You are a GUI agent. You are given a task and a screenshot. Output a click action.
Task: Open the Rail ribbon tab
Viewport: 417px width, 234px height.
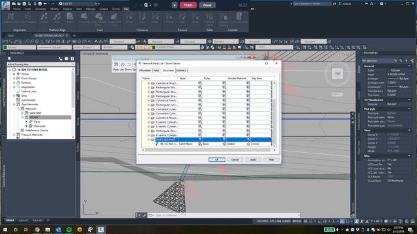pos(126,8)
